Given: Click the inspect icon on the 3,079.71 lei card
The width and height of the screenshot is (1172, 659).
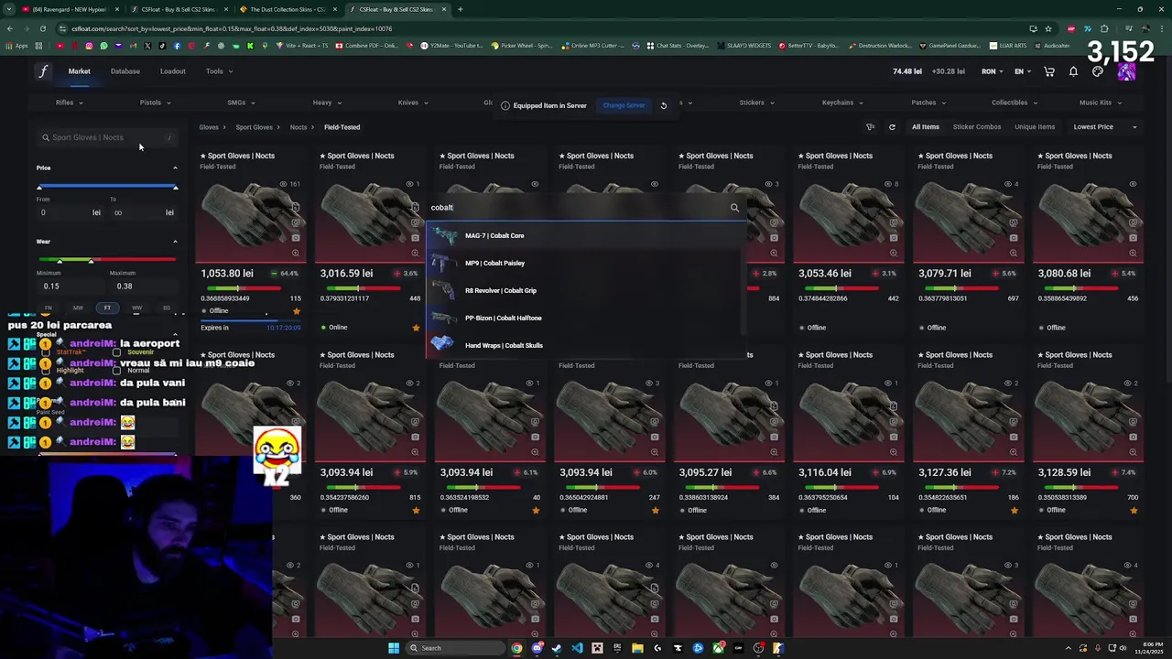Looking at the screenshot, I should [1014, 222].
